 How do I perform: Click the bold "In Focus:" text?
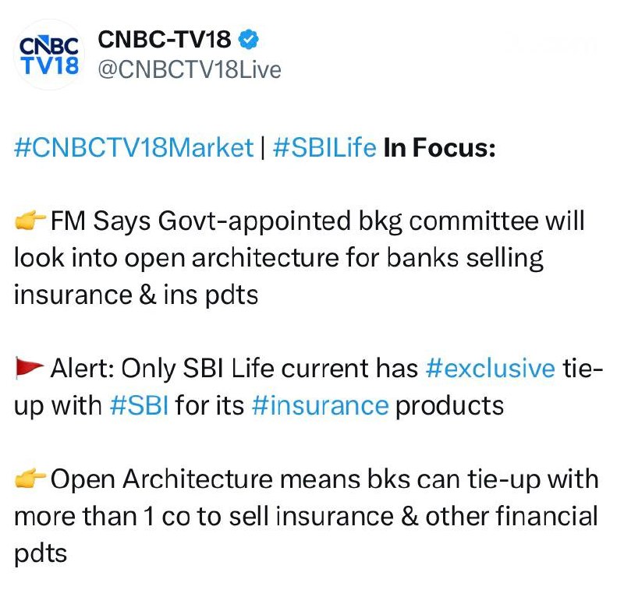coord(439,148)
